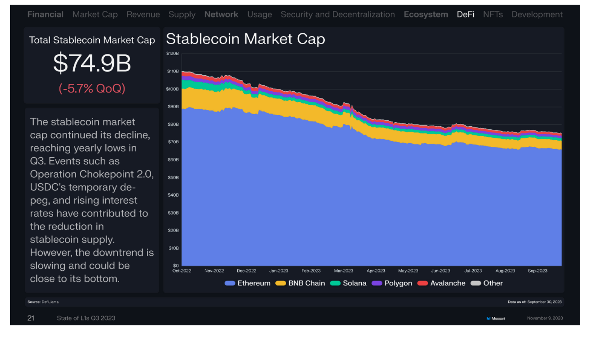
Task: Open the Development tab
Action: (x=537, y=15)
